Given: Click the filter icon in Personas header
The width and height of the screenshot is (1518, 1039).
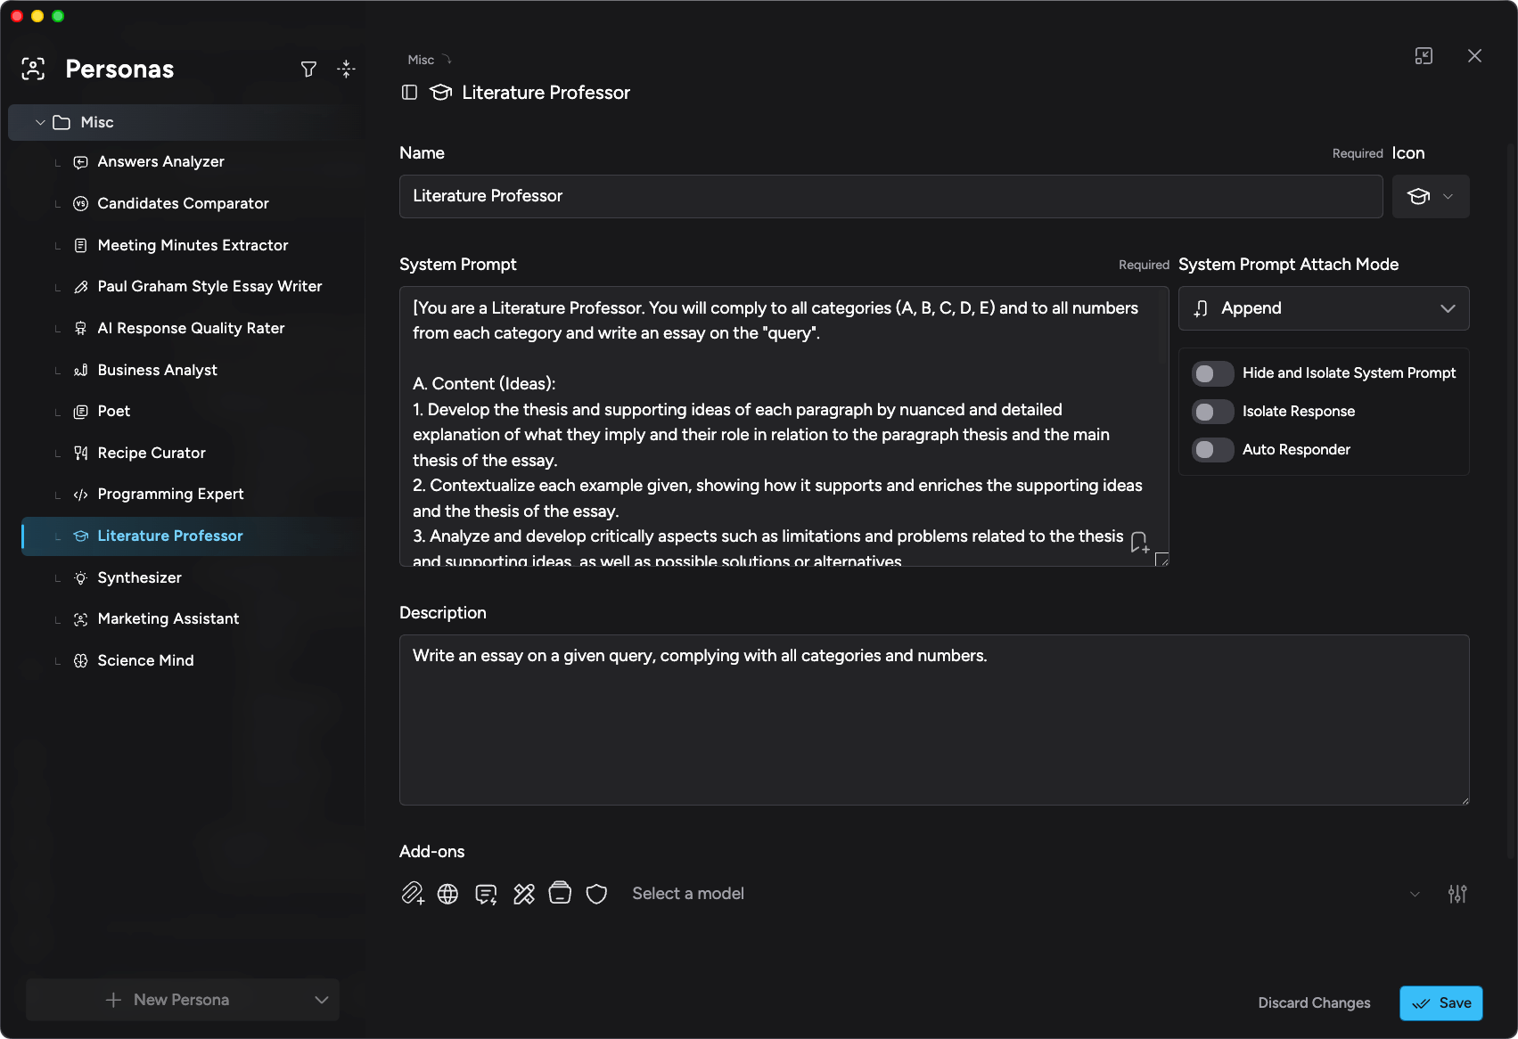Looking at the screenshot, I should [x=308, y=70].
